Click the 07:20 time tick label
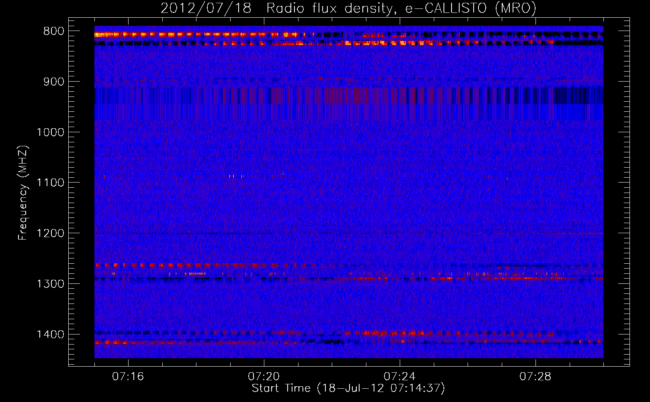650x402 pixels. (264, 377)
